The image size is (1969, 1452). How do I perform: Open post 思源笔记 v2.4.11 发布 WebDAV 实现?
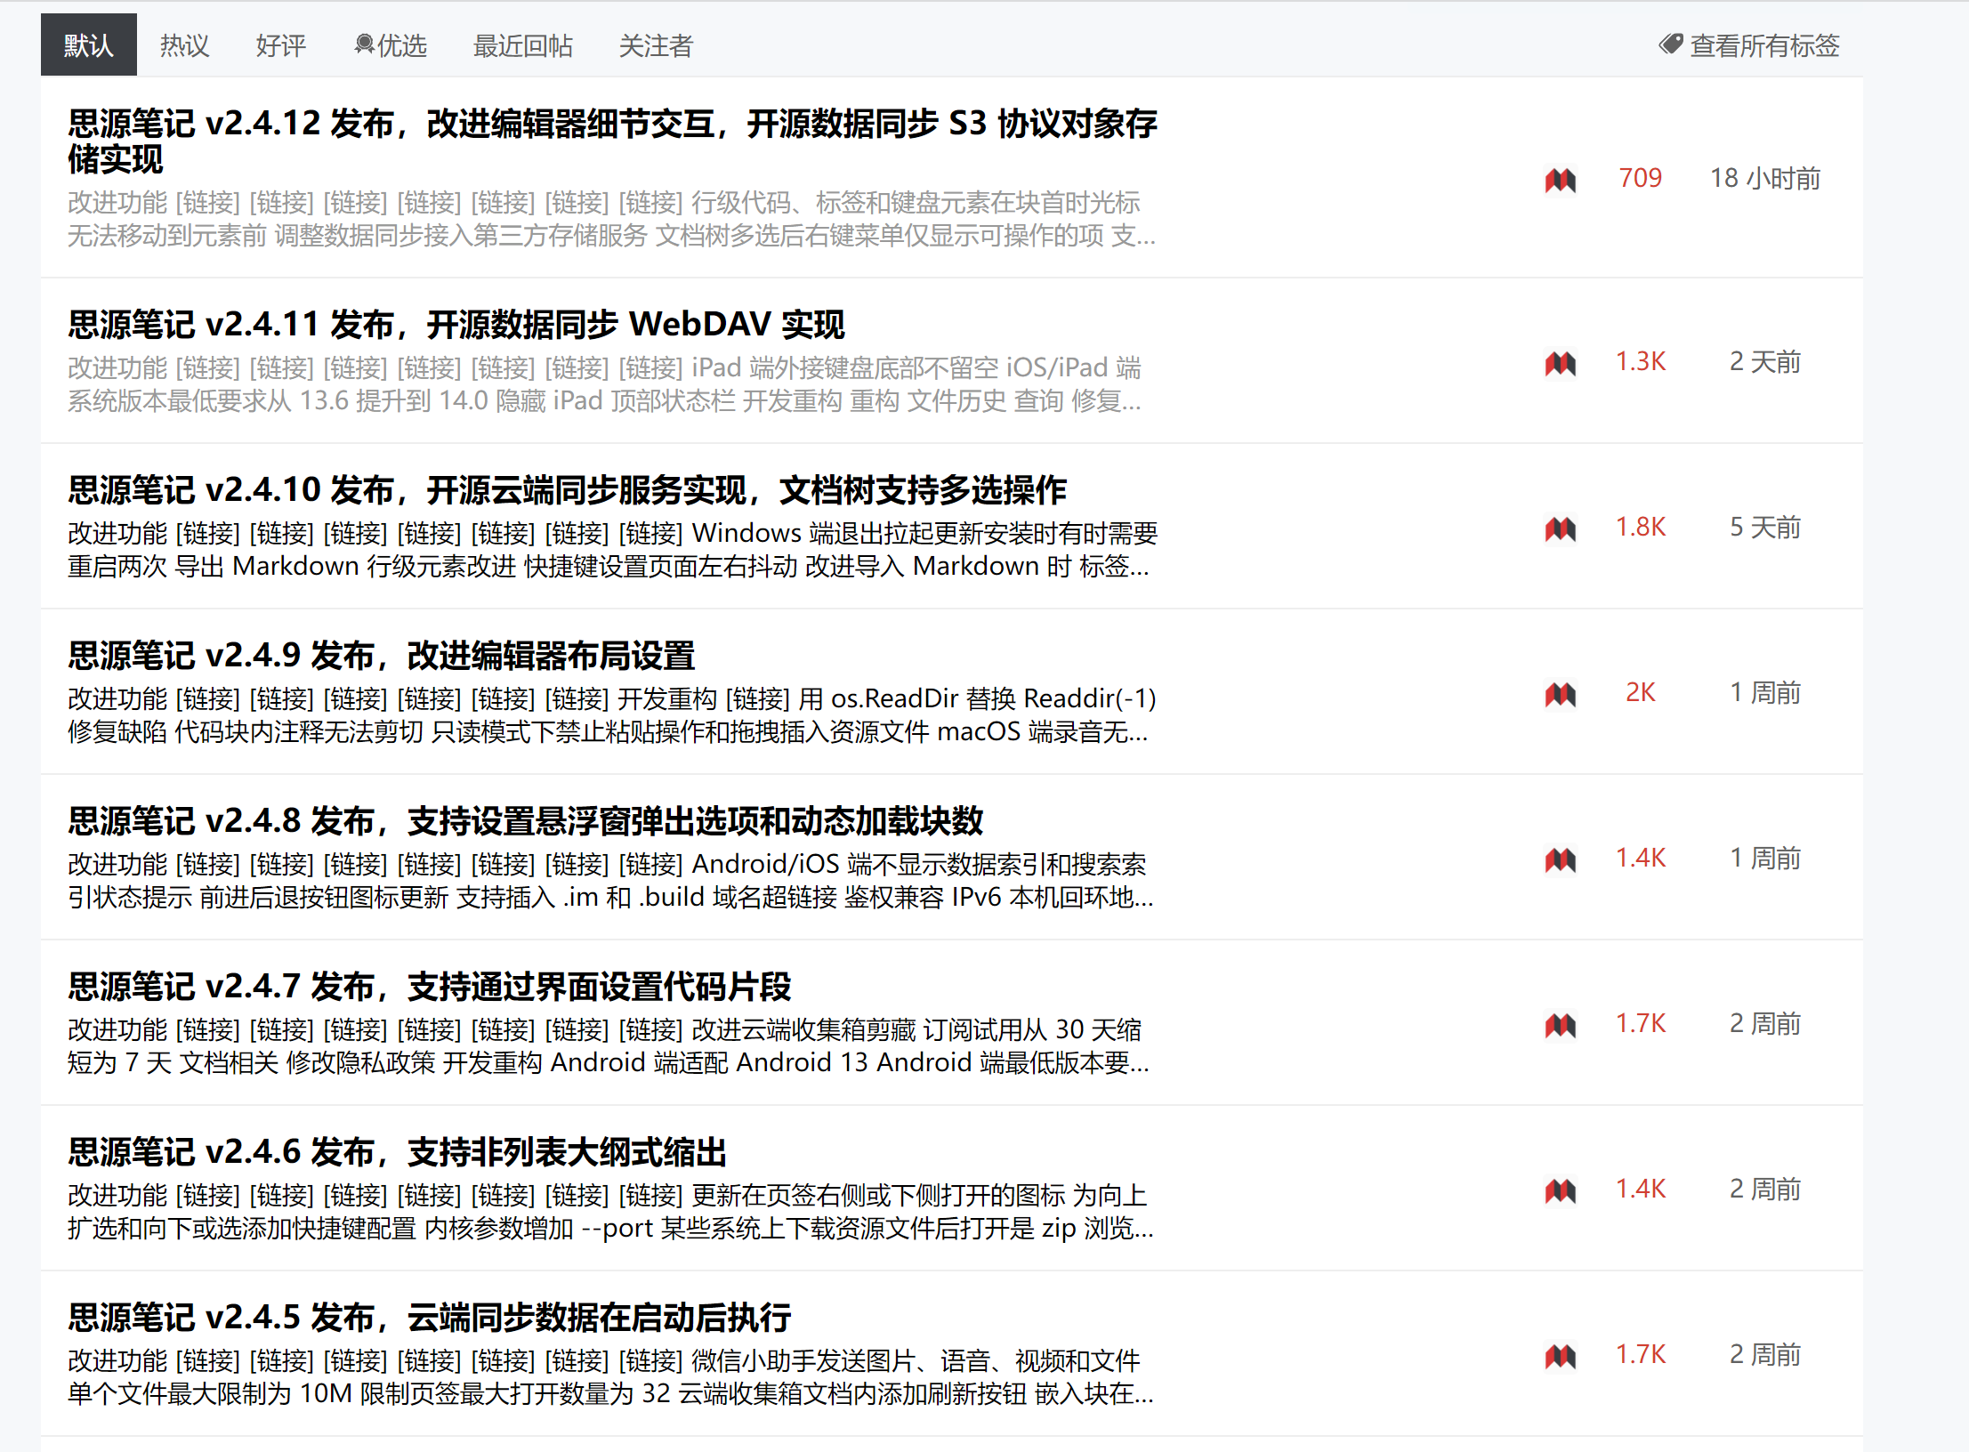click(x=456, y=325)
